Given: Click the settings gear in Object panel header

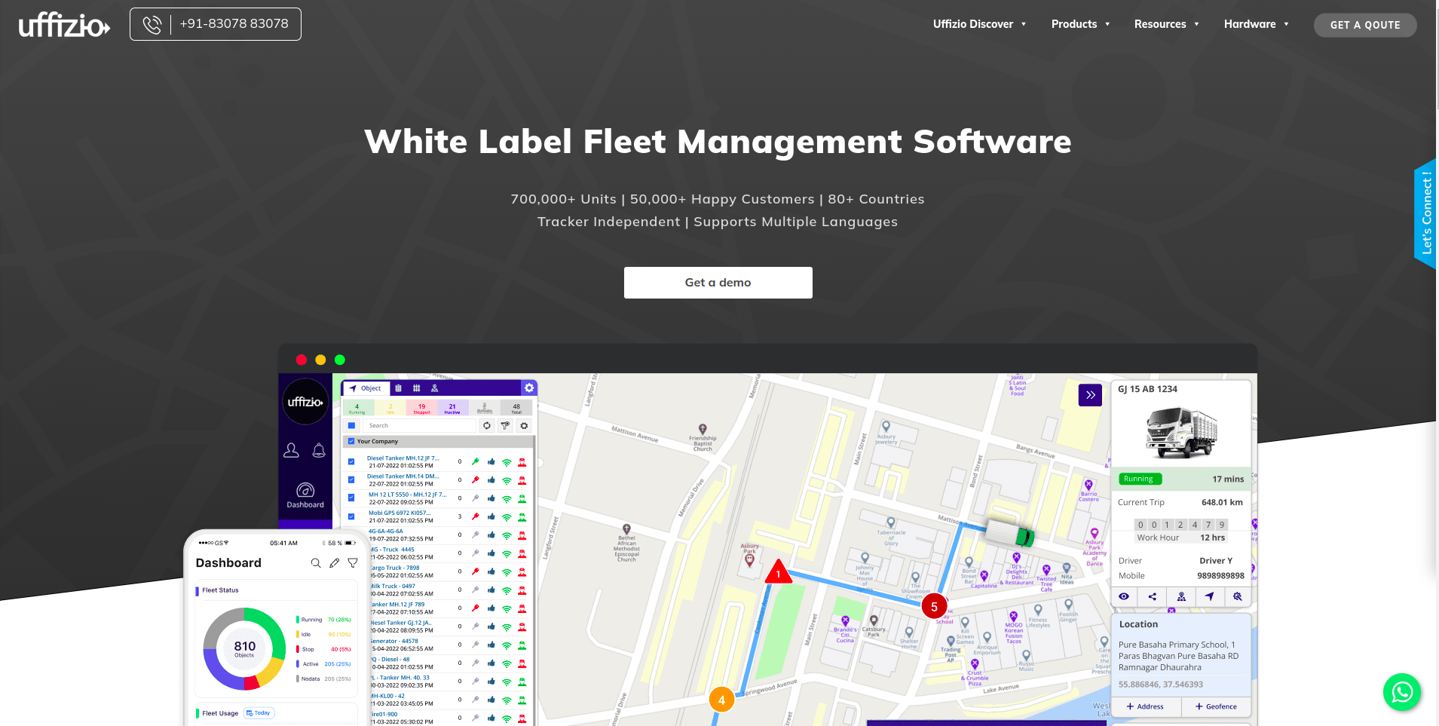Looking at the screenshot, I should pos(529,388).
